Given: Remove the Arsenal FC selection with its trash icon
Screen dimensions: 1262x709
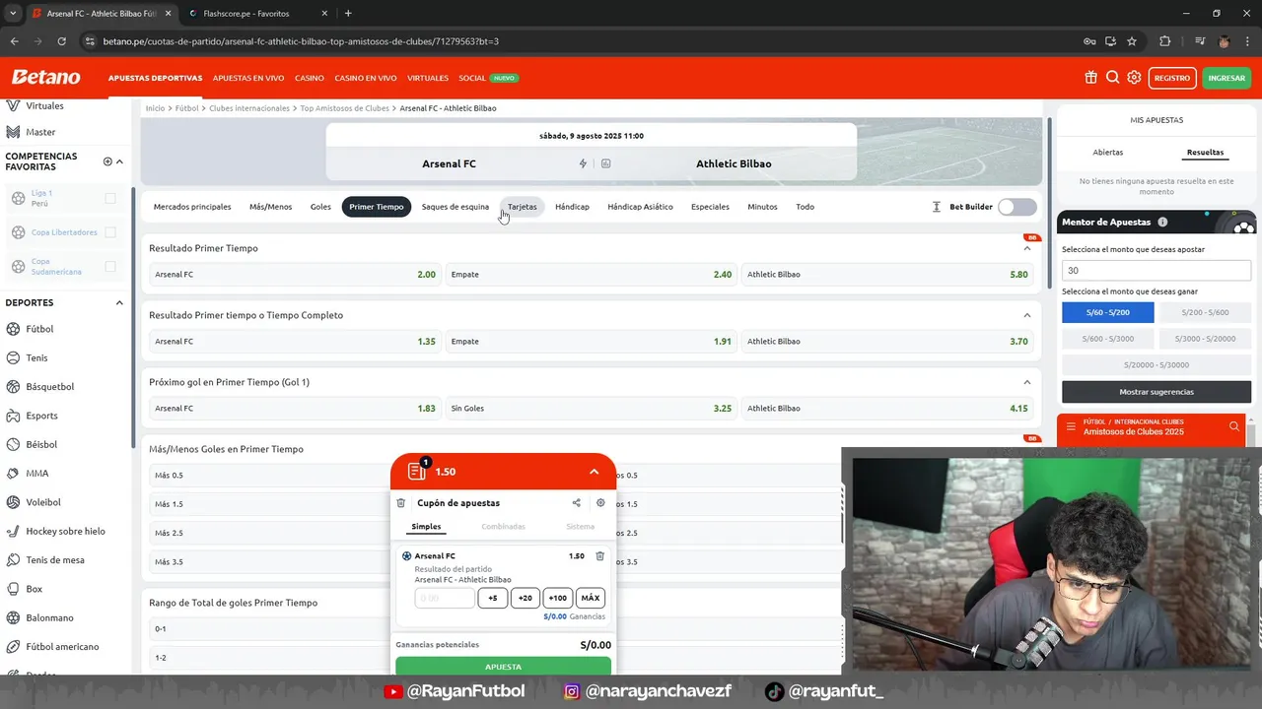Looking at the screenshot, I should 599,556.
